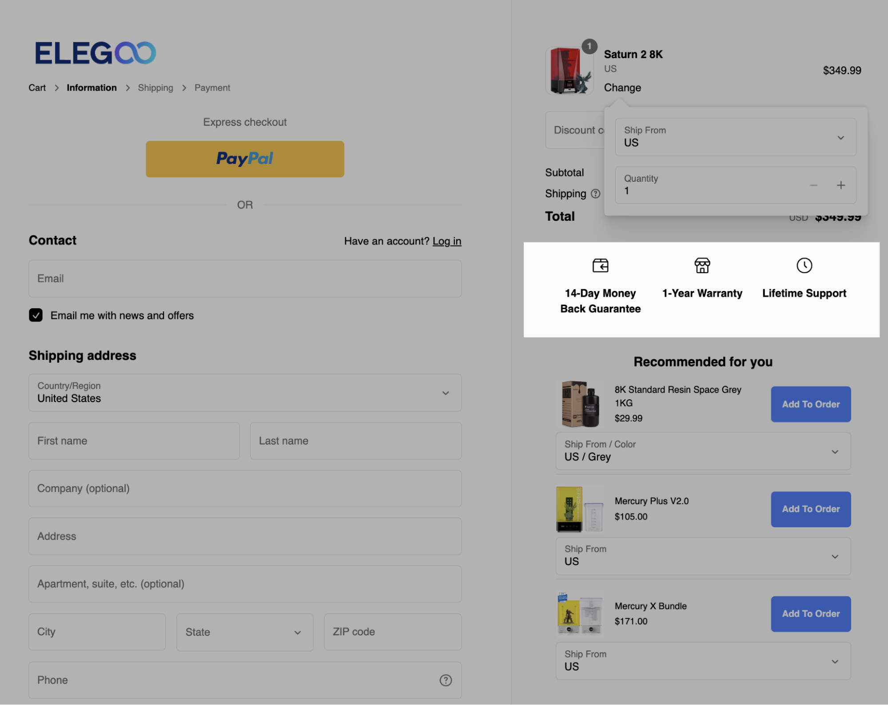
Task: Click the Shipping info question icon
Action: pyautogui.click(x=595, y=194)
